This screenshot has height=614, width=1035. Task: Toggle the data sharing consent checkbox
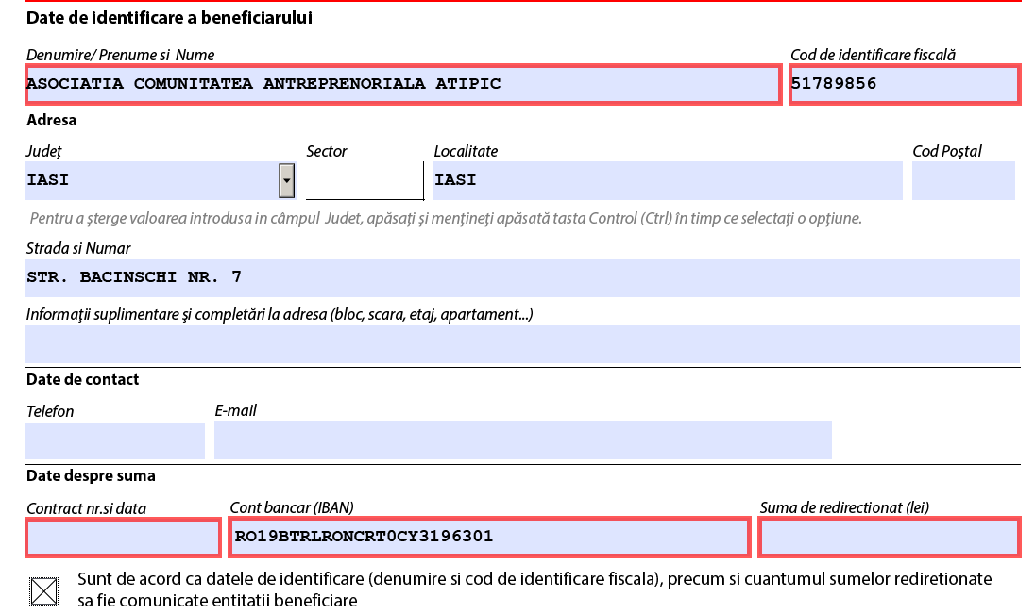44,590
